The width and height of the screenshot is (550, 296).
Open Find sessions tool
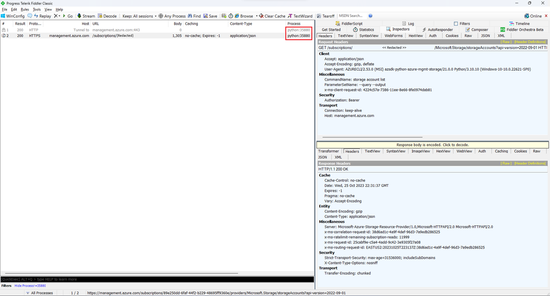195,16
